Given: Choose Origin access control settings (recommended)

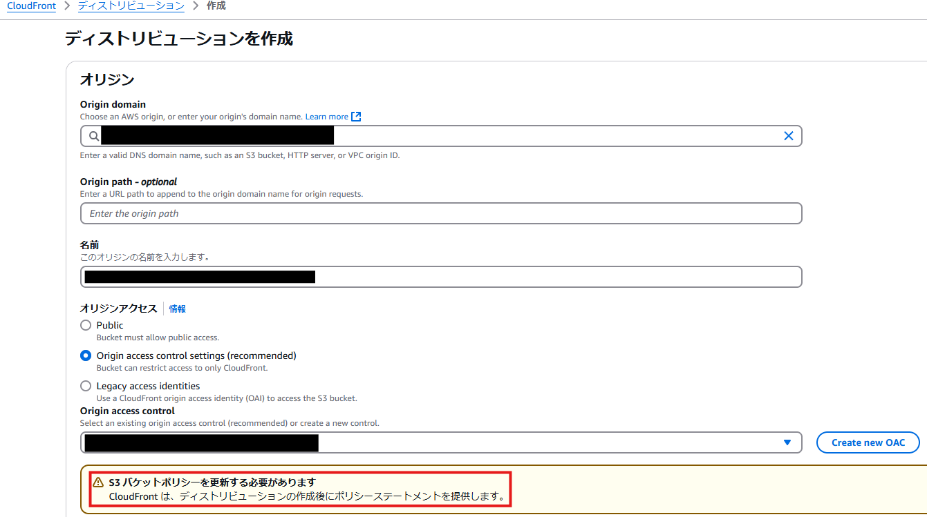Looking at the screenshot, I should (x=85, y=355).
